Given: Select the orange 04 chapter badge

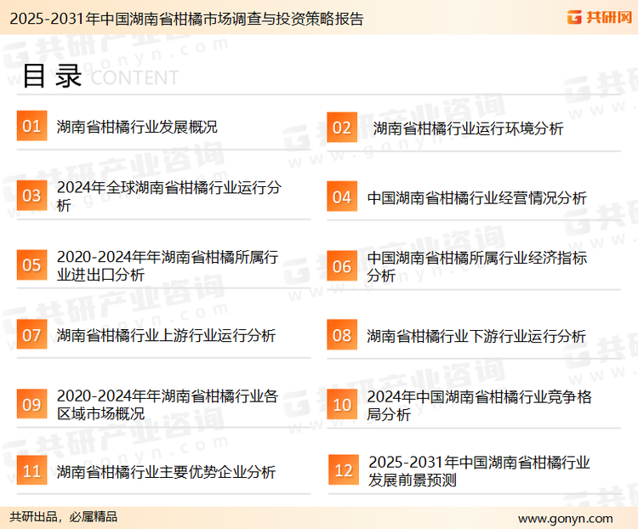Looking at the screenshot, I should tap(342, 196).
